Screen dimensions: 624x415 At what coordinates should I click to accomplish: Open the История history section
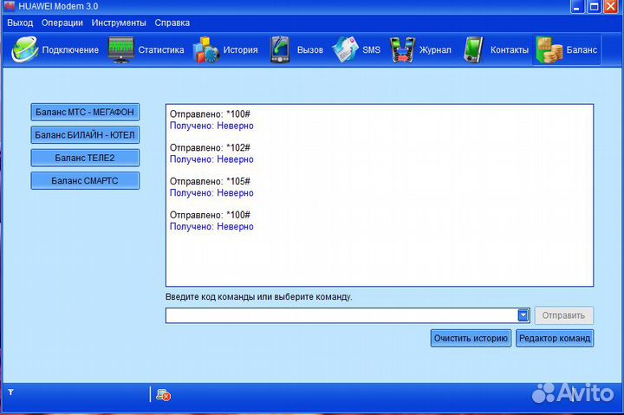(225, 50)
